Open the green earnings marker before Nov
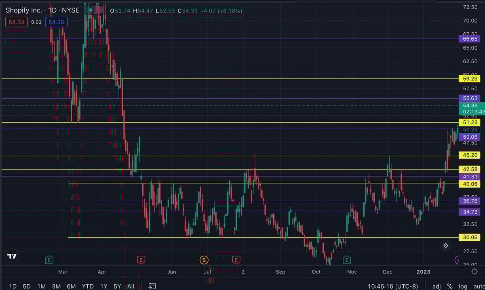Screen dimensions: 485x290 346,259
